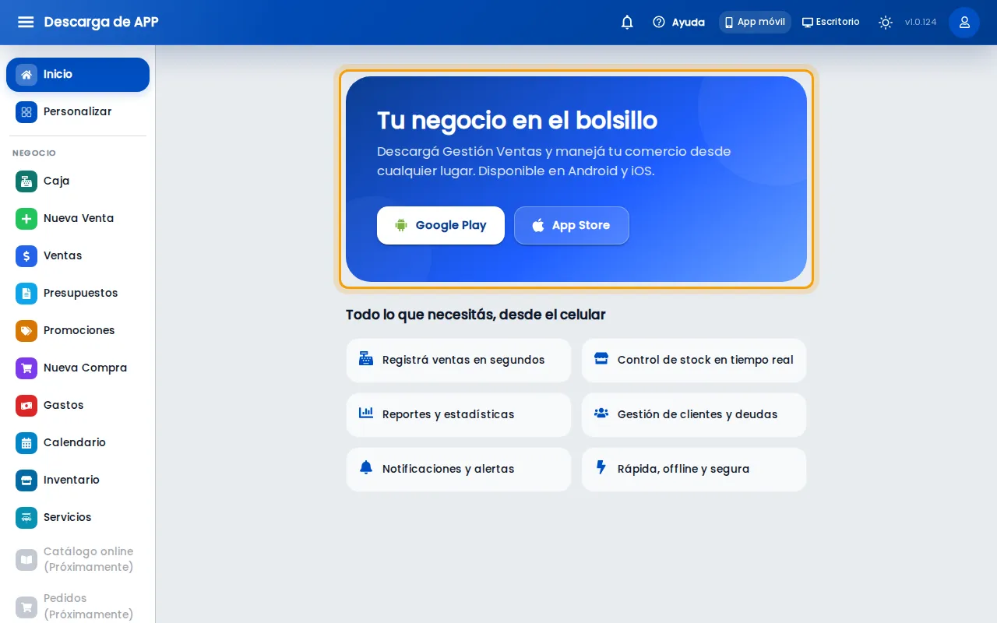Open the user profile avatar
This screenshot has width=997, height=623.
[x=964, y=22]
